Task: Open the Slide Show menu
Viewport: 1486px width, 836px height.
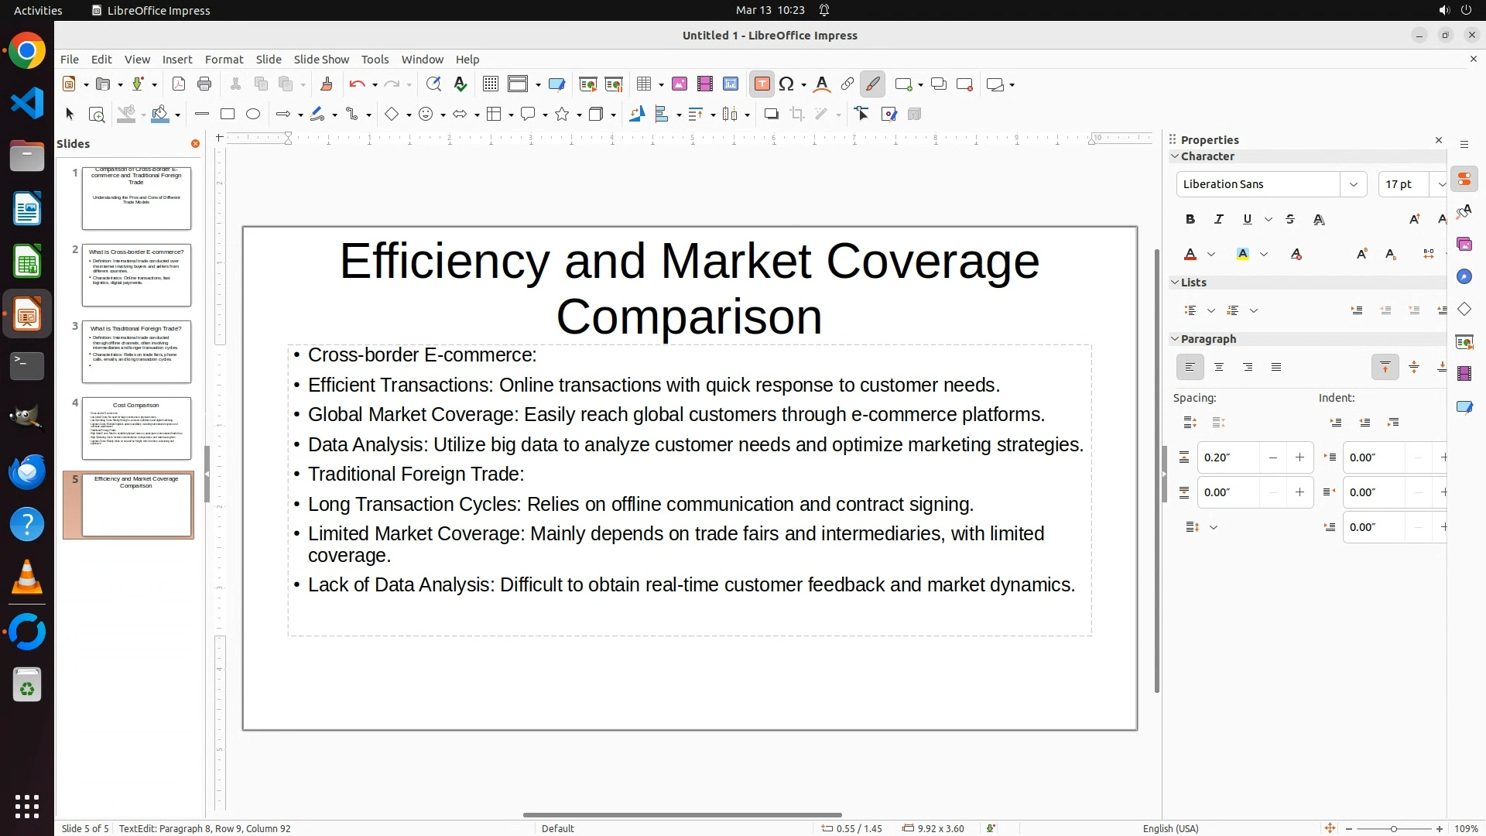Action: coord(321,60)
